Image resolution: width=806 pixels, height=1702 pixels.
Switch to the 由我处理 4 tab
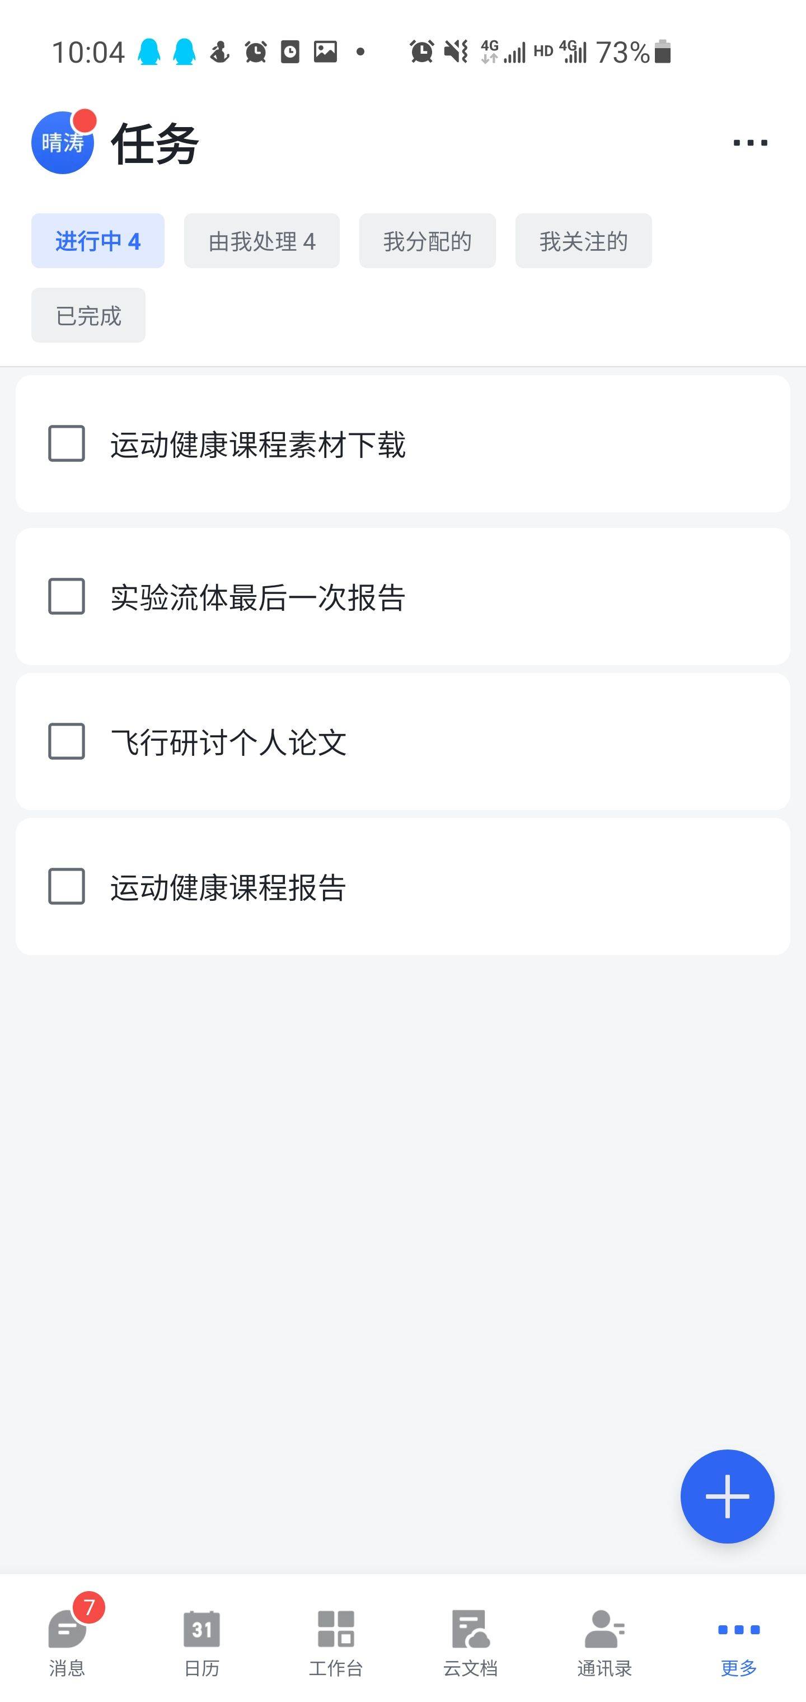pos(261,241)
